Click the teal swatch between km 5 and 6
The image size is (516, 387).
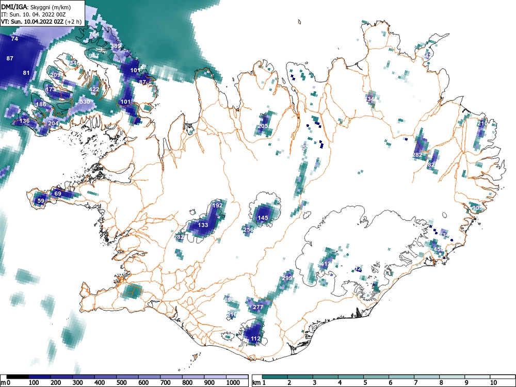pyautogui.click(x=377, y=377)
